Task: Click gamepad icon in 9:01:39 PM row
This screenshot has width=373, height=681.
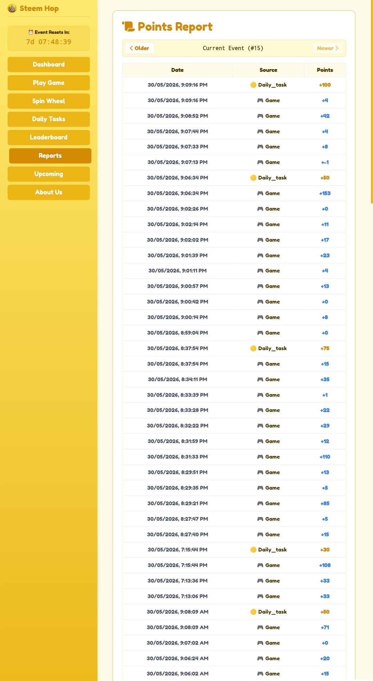Action: click(x=260, y=256)
